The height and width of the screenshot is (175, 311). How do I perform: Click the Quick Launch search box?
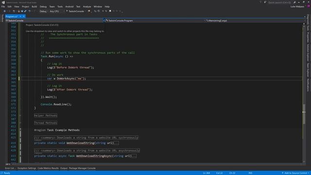(x=279, y=2)
